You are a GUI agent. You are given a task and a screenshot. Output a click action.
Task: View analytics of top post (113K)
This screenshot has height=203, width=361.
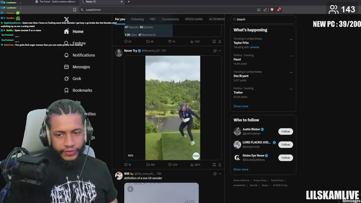pos(195,41)
